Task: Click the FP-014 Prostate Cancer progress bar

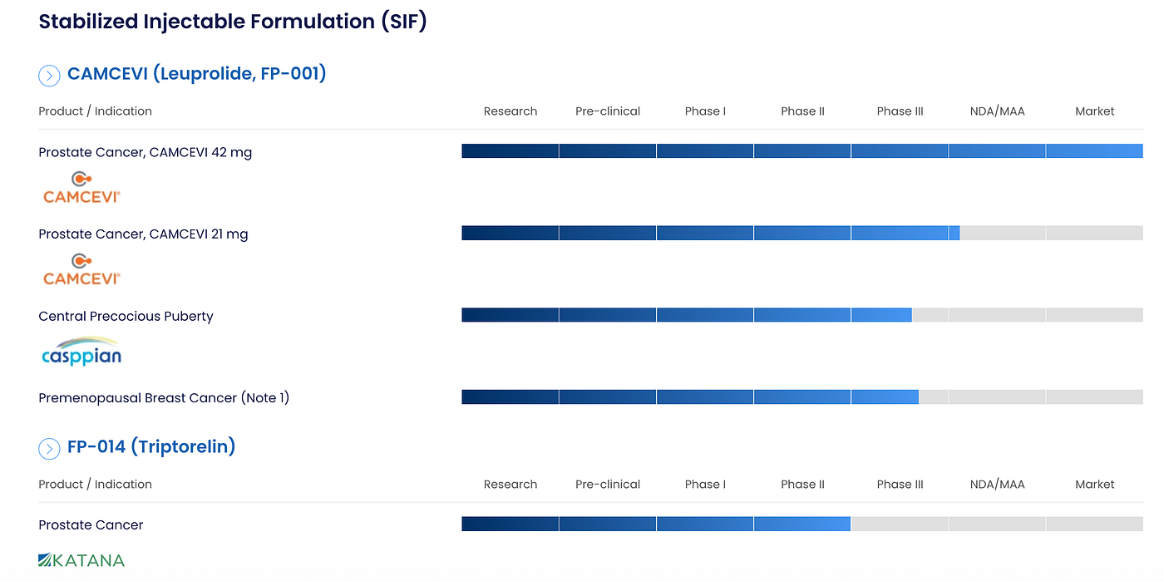Action: click(x=802, y=524)
